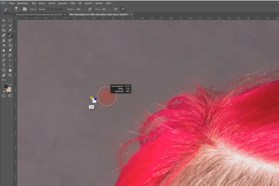279x186 pixels.
Task: Select the Path Selection arrow tool
Action: click(10, 65)
